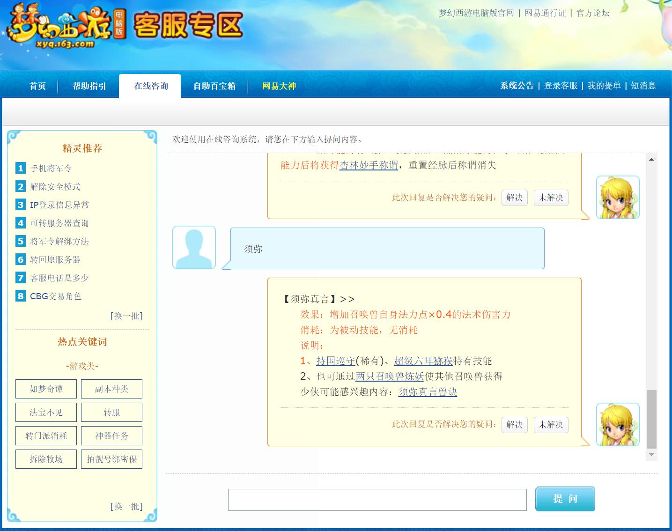Mark the 须弥真言 reply as 未解决

(x=551, y=425)
